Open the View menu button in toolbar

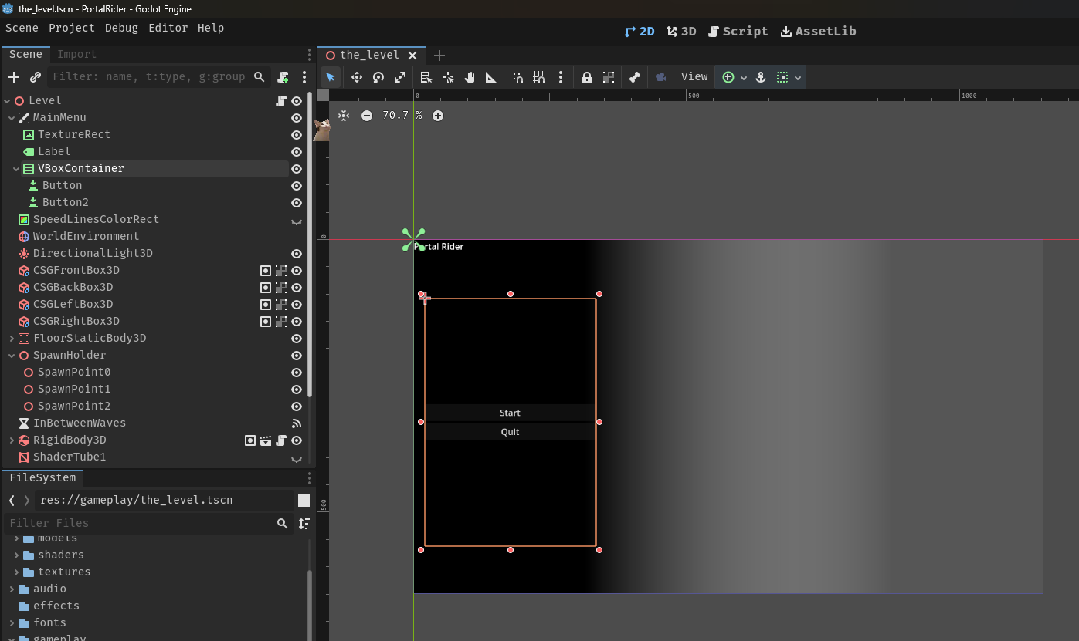point(694,77)
